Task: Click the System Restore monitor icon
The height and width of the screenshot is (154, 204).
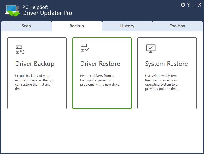Action: 150,48
